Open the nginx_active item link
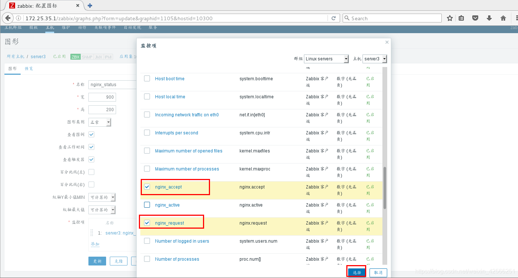 tap(167, 205)
